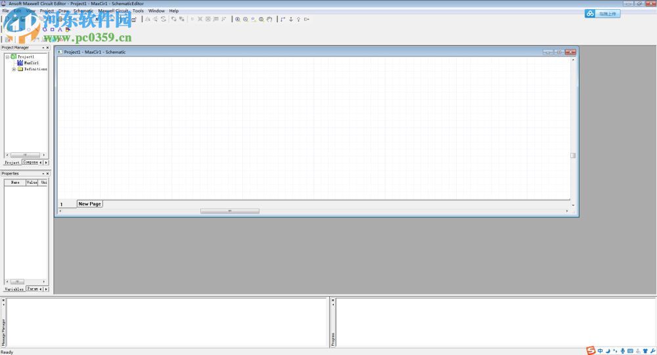
Task: Select the Variables tab in Properties
Action: (14, 289)
